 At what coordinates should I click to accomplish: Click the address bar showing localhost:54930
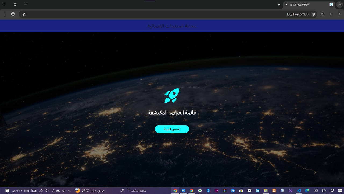click(x=168, y=14)
